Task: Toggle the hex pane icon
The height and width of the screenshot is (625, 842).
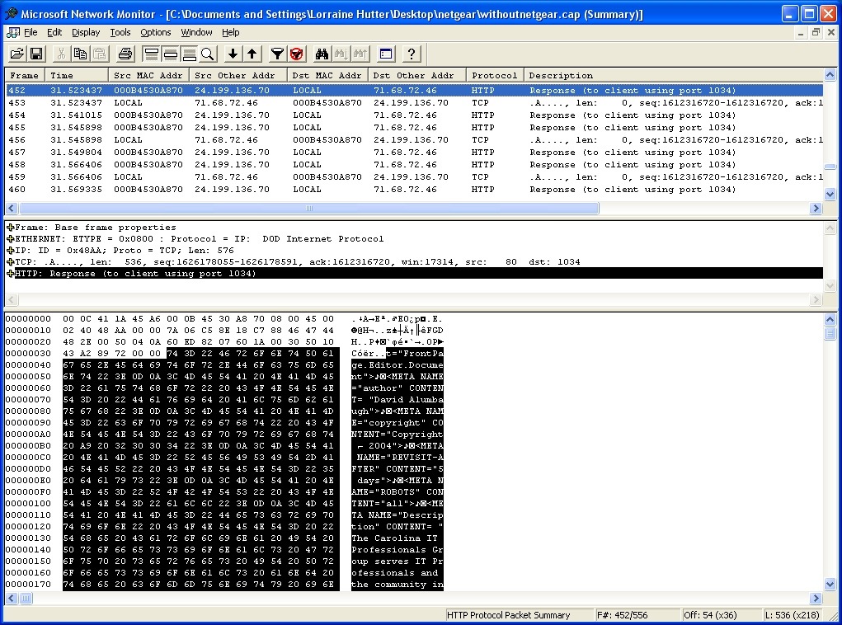Action: (189, 54)
